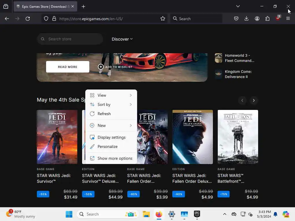295x221 pixels.
Task: Click taskbar Search box
Action: click(x=108, y=214)
